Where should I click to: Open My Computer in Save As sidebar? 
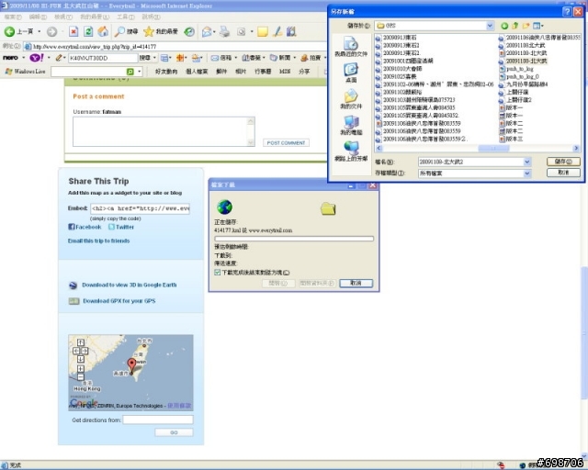coord(351,125)
